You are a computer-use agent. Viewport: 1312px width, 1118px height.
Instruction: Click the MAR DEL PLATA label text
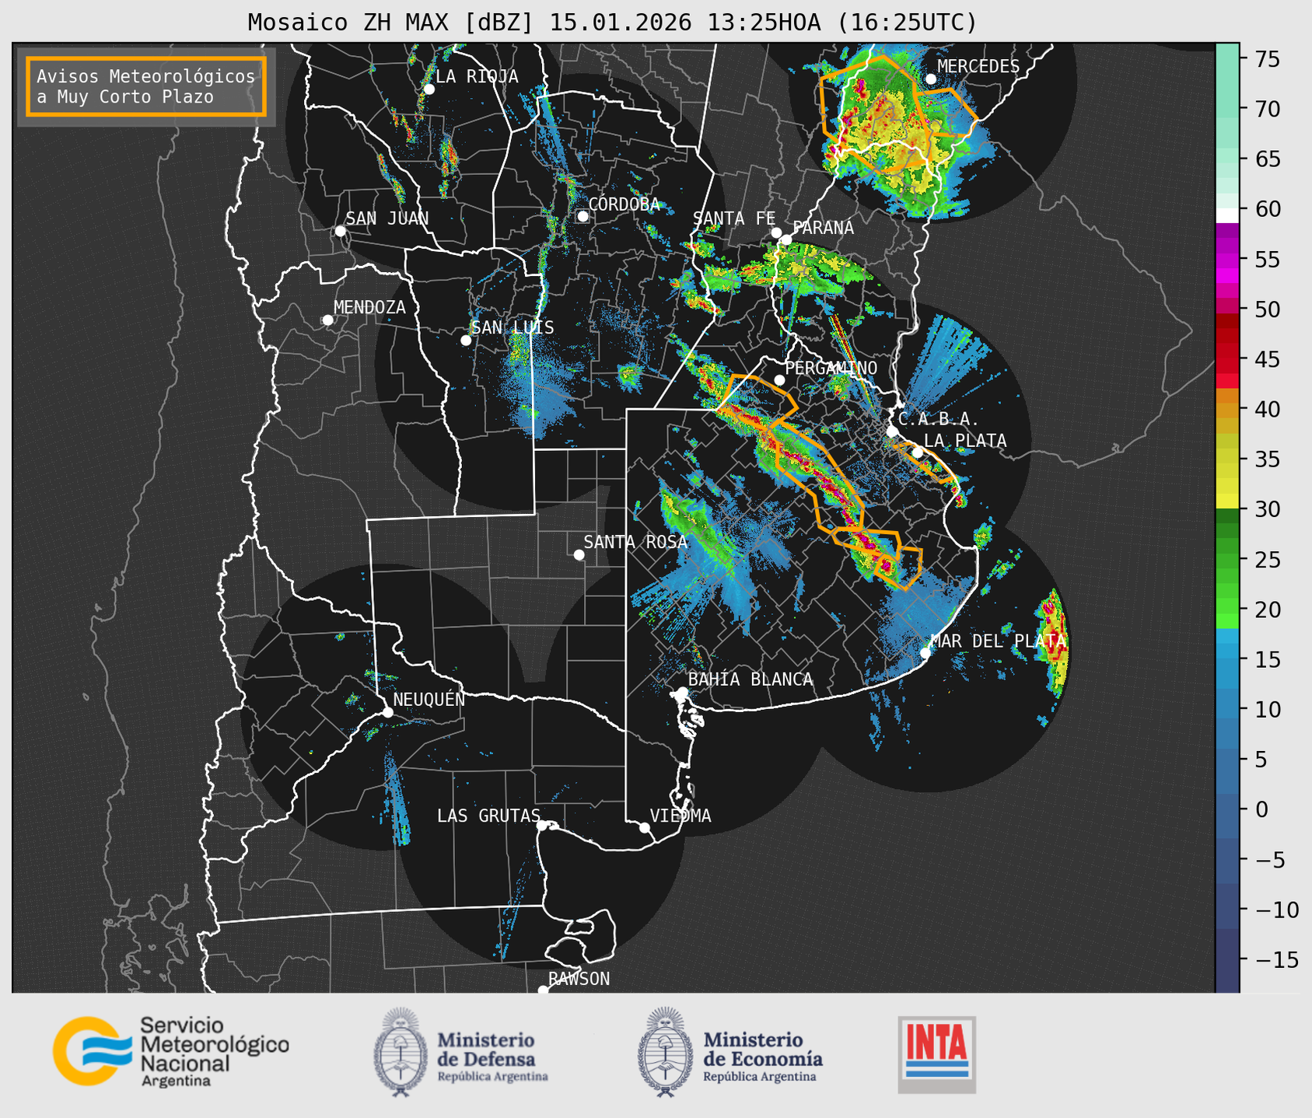[x=998, y=641]
